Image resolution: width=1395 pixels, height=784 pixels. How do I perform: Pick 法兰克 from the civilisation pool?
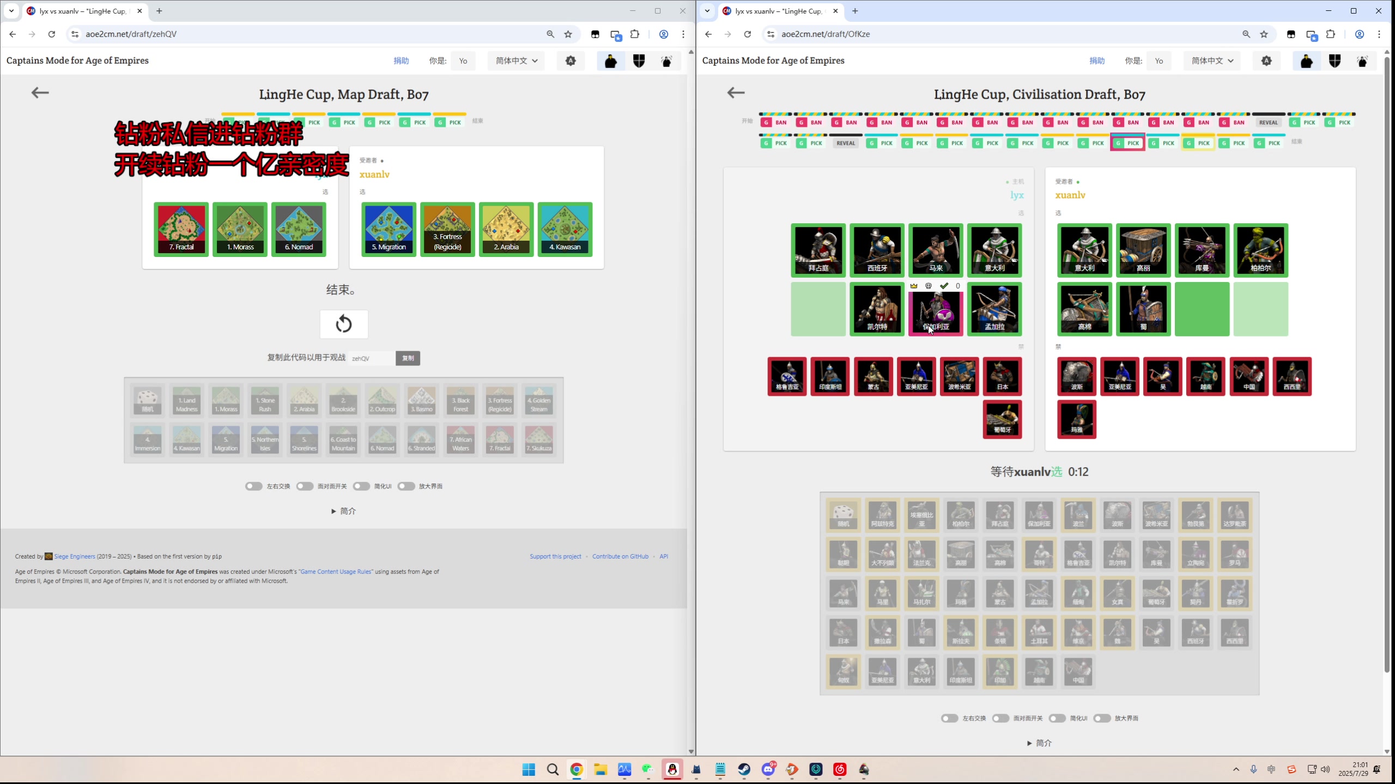tap(921, 554)
